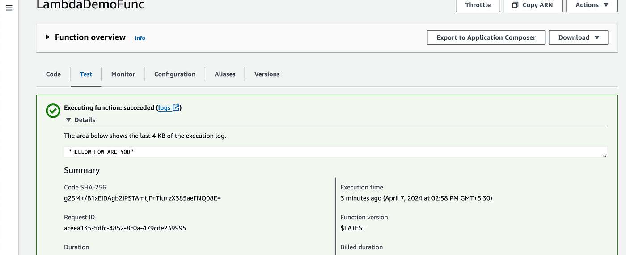Collapse the Details section
This screenshot has width=626, height=255.
click(68, 120)
